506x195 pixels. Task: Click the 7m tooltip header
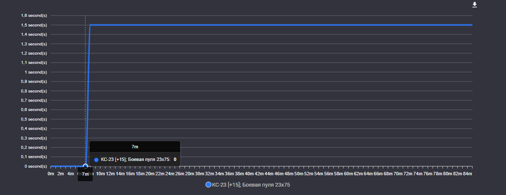(135, 147)
